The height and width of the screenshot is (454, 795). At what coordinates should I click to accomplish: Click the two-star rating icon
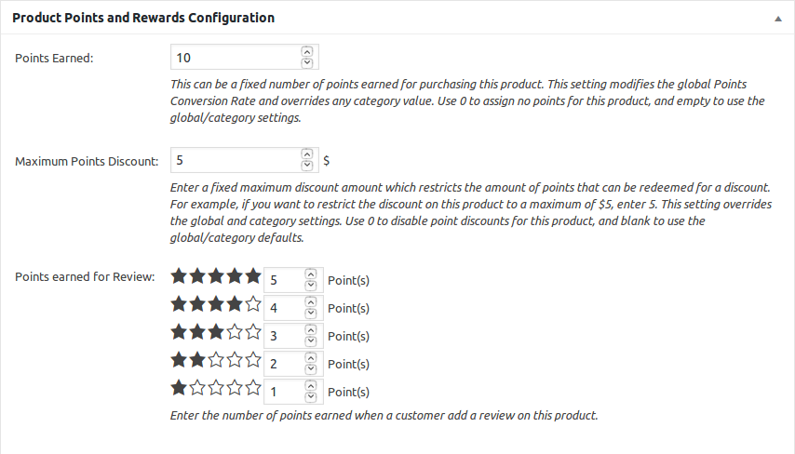(x=216, y=360)
